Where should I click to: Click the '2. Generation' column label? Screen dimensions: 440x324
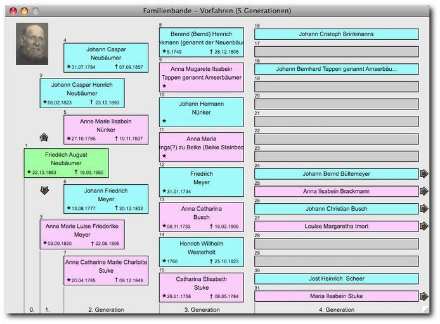pos(106,309)
